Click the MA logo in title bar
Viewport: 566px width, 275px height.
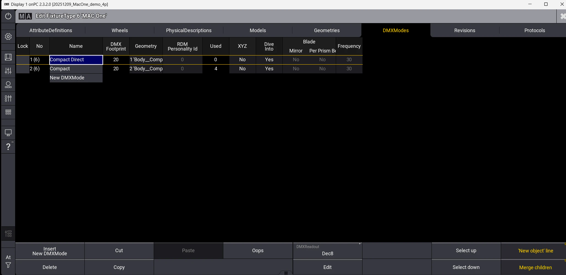point(25,16)
